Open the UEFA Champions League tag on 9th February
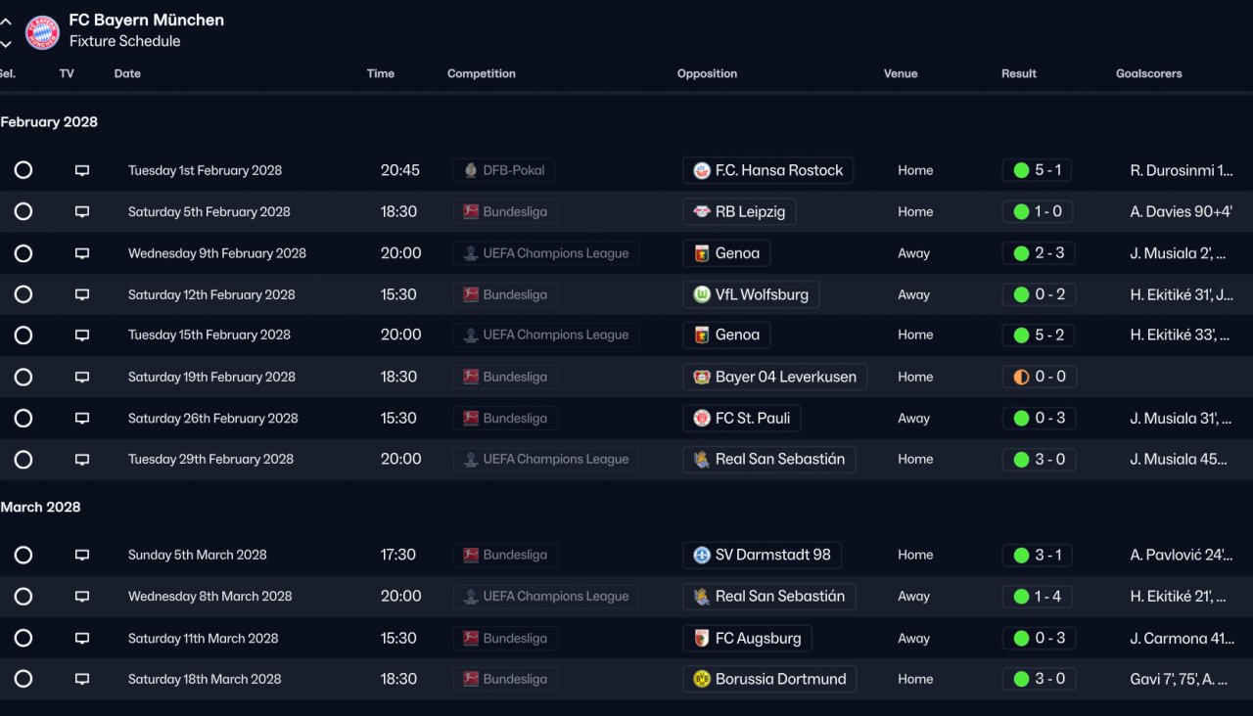The image size is (1253, 716). [x=546, y=253]
